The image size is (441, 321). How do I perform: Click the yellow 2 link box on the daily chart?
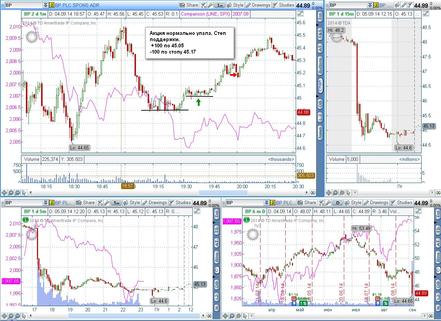pos(273,203)
